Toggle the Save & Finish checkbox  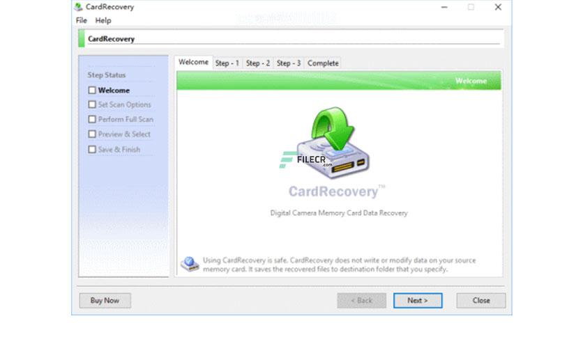[92, 149]
